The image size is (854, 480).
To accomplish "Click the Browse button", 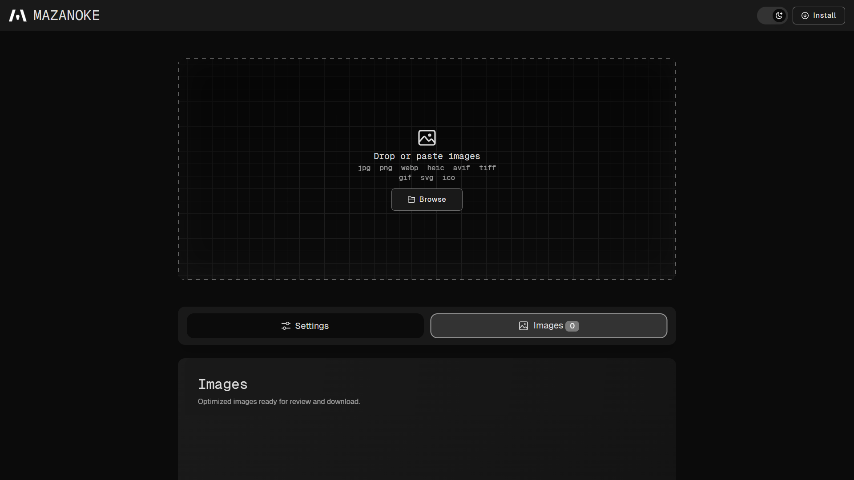I will click(427, 200).
